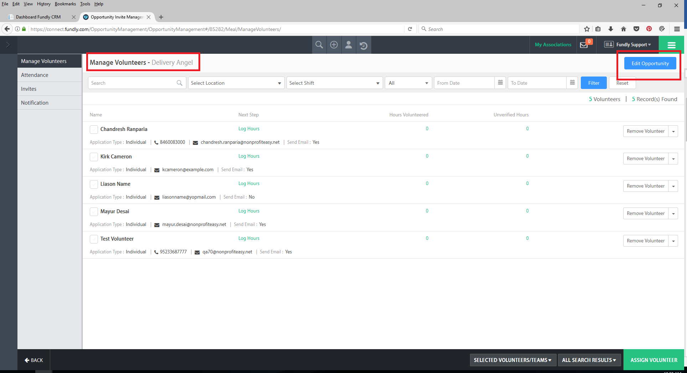
Task: Expand the left sidebar arrow
Action: click(x=8, y=45)
